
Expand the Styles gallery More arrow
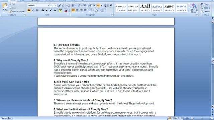[189, 11]
